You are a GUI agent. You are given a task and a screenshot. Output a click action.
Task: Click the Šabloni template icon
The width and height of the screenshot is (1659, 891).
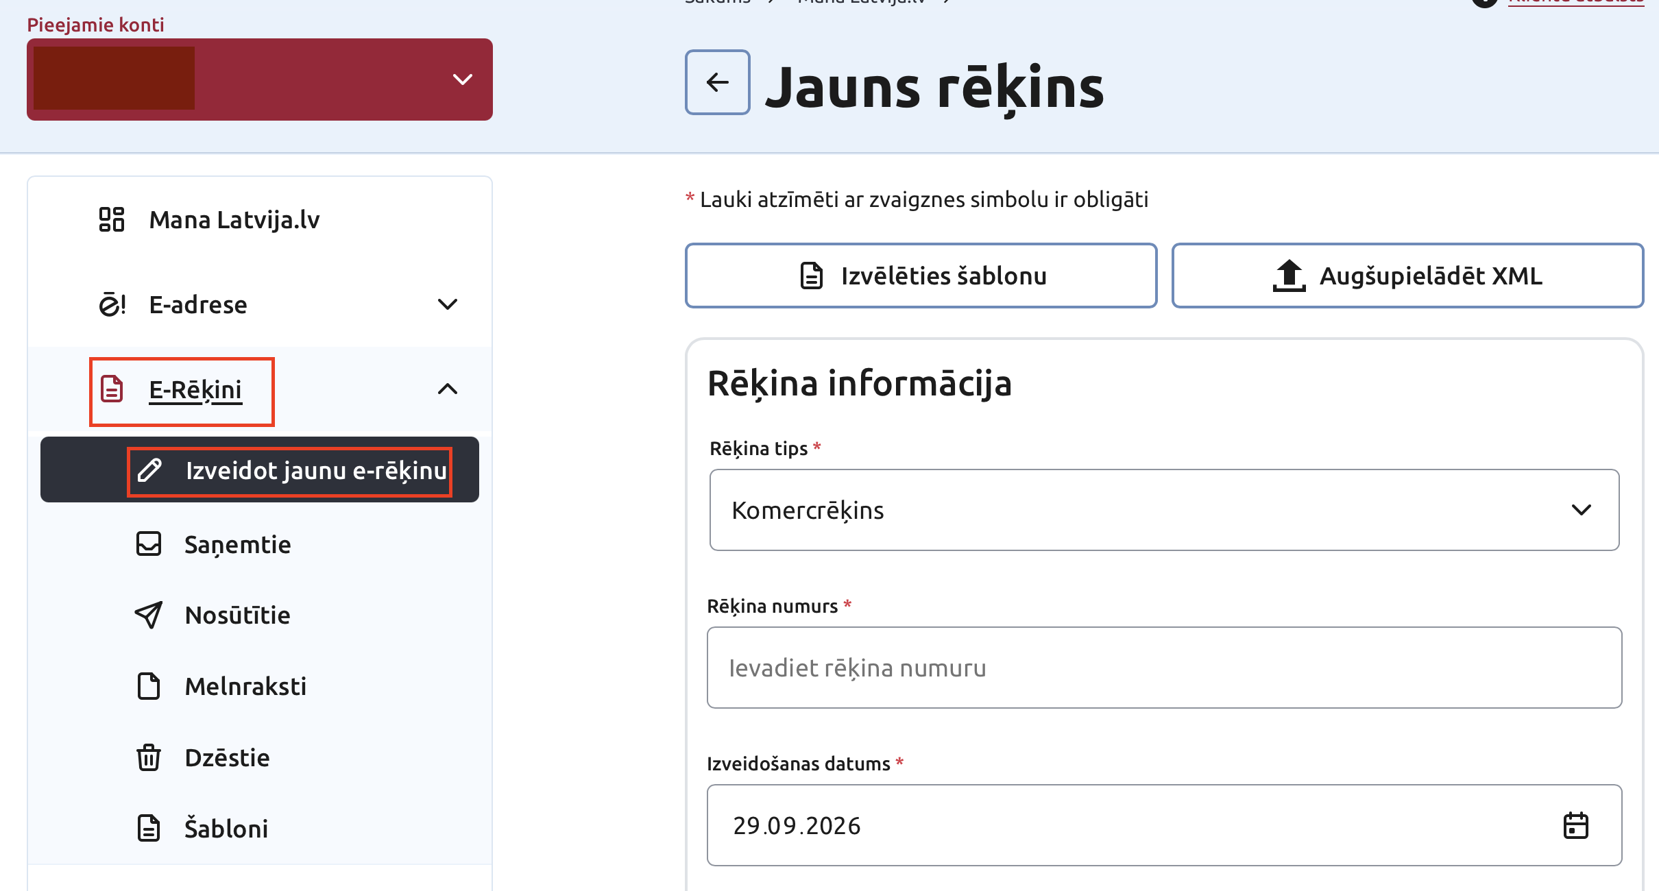coord(149,828)
